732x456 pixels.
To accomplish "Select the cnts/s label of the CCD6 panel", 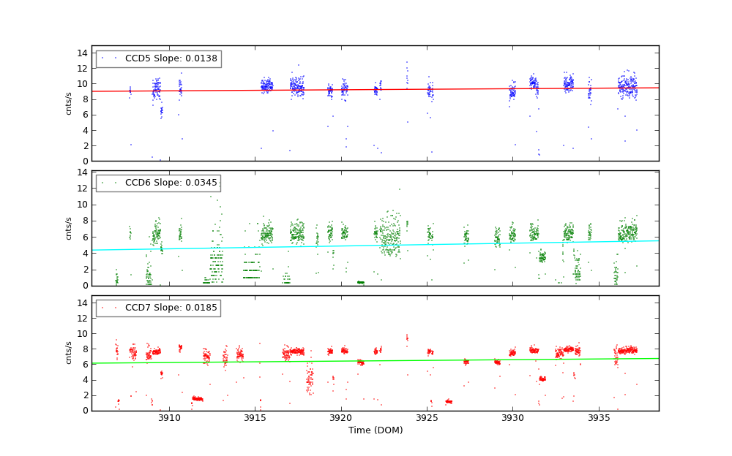I will click(69, 228).
